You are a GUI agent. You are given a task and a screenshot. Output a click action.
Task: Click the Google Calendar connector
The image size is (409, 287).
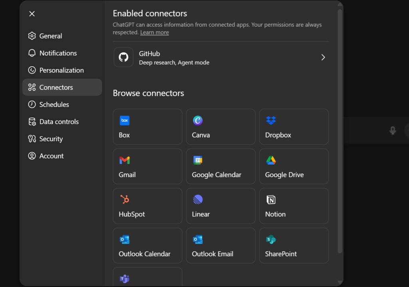coord(220,166)
